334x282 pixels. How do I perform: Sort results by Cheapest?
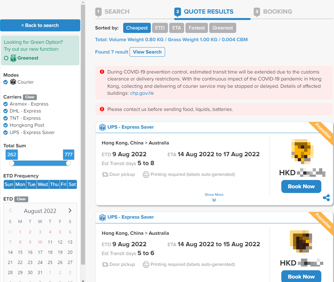(x=137, y=28)
